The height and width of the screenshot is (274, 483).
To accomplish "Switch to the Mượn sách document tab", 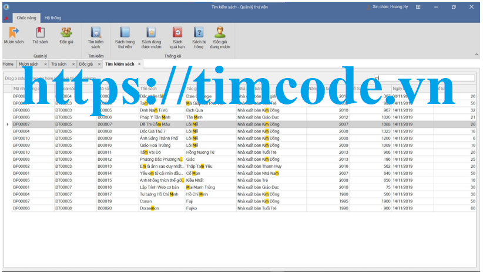I will click(29, 64).
